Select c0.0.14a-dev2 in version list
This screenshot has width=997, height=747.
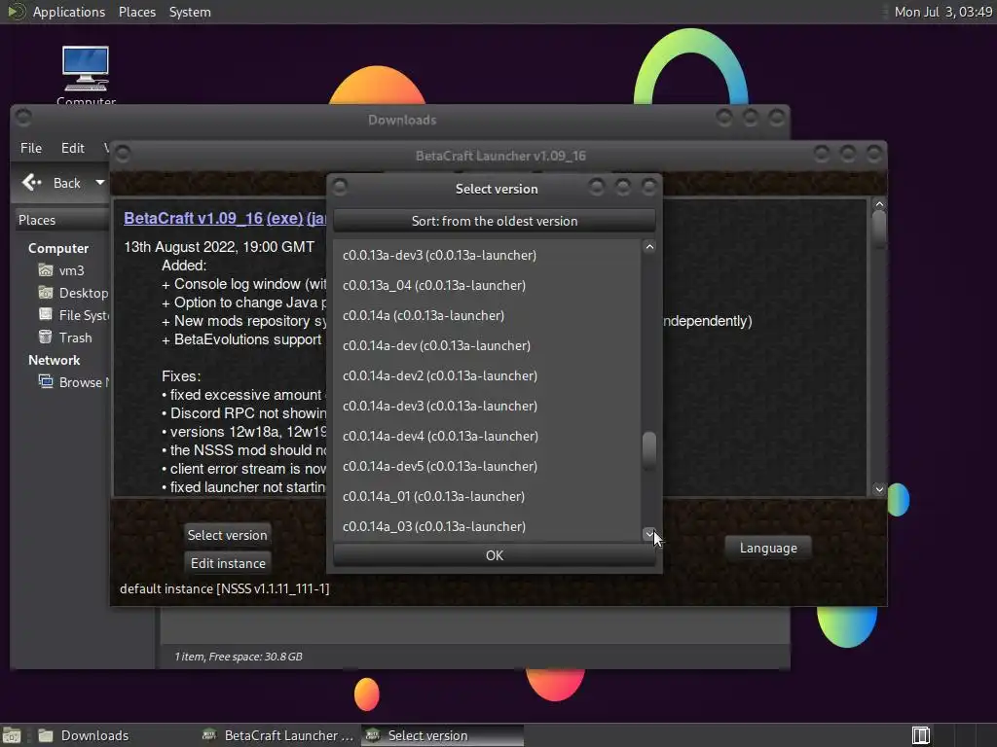pyautogui.click(x=487, y=376)
